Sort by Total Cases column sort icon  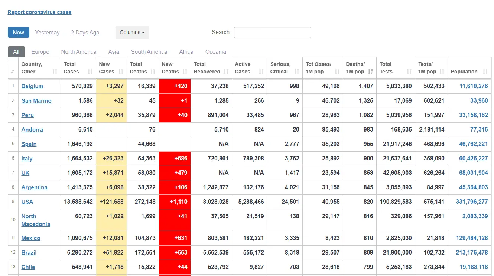(90, 72)
